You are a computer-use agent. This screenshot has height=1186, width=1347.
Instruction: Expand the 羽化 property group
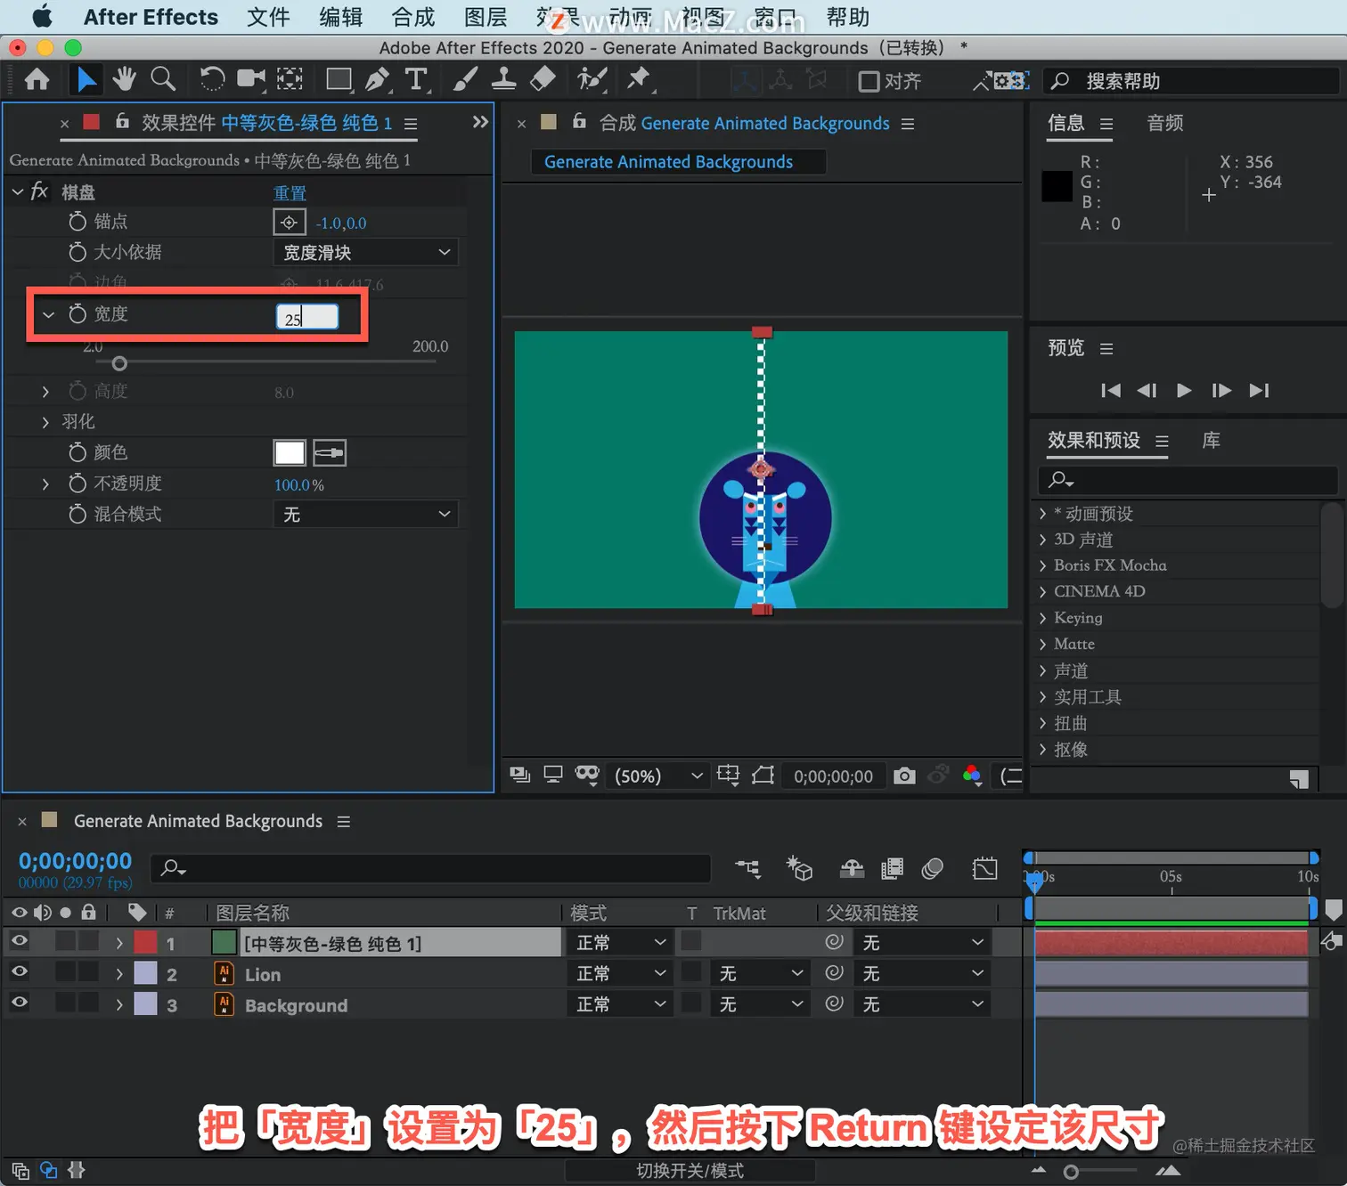tap(45, 422)
